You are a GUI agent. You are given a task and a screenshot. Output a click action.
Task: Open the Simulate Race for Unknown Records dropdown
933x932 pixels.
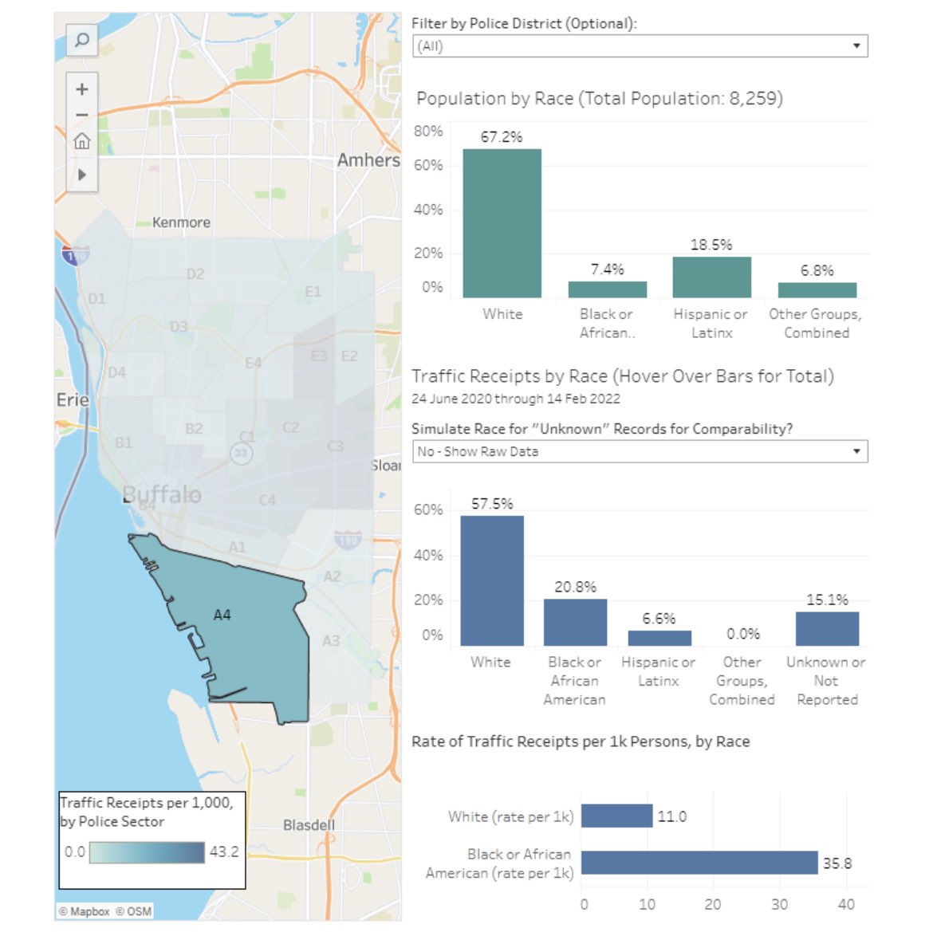[640, 451]
